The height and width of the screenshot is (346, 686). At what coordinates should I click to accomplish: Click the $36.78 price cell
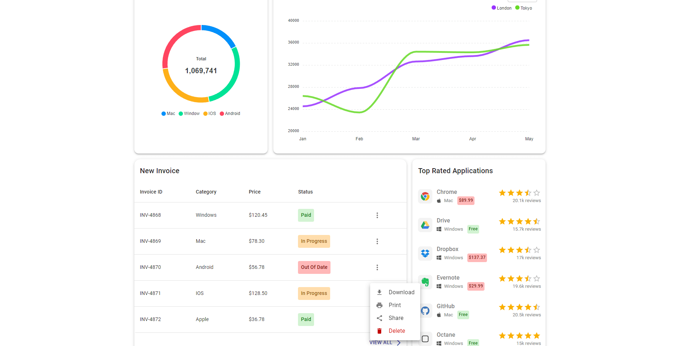257,320
